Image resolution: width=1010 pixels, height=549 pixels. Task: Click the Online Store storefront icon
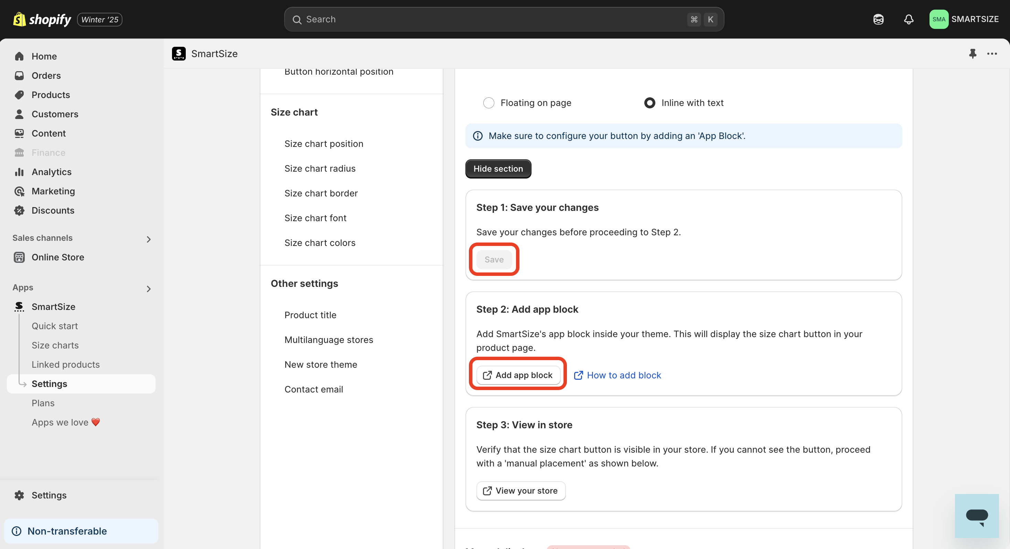[x=19, y=257]
